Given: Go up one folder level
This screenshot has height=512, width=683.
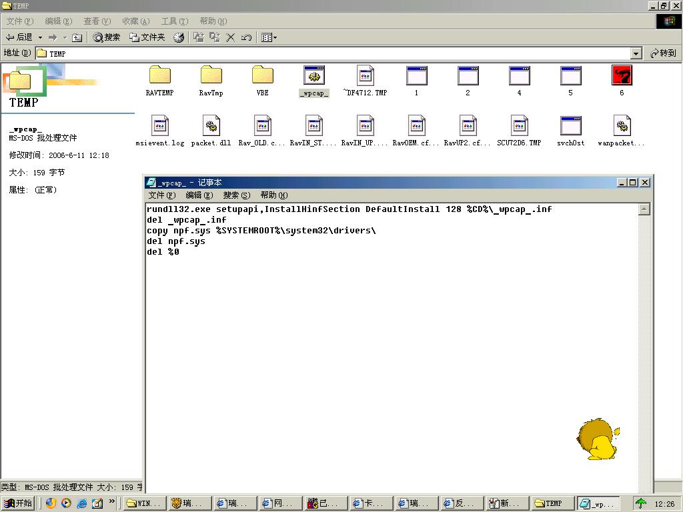Looking at the screenshot, I should (x=77, y=37).
